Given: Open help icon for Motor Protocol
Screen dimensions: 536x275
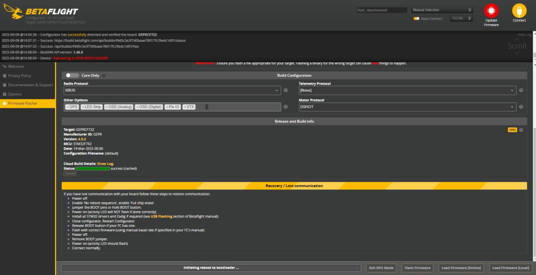Looking at the screenshot, I should (x=521, y=107).
